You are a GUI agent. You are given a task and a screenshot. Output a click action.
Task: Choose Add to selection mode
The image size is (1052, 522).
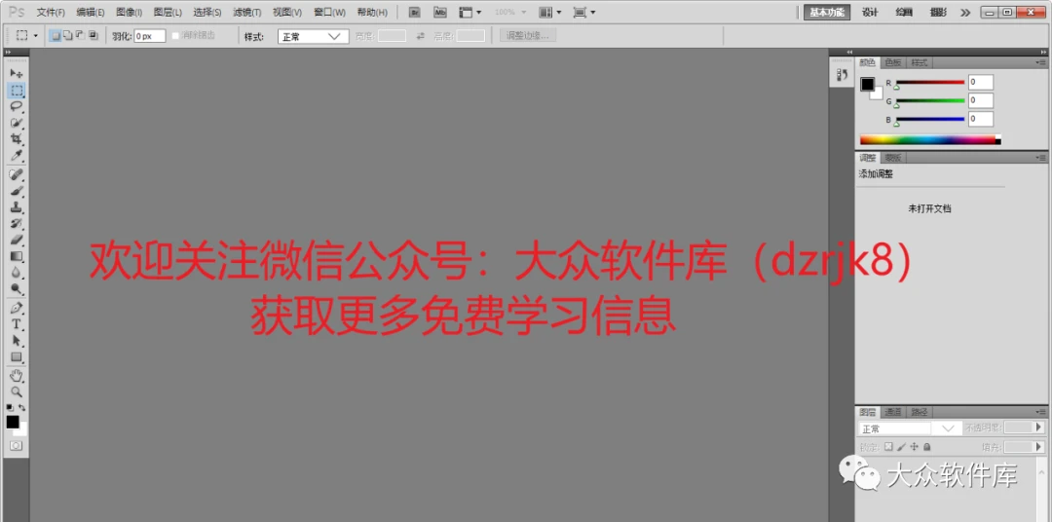pos(68,36)
